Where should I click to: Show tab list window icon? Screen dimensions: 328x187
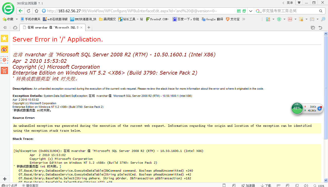[x=313, y=27]
